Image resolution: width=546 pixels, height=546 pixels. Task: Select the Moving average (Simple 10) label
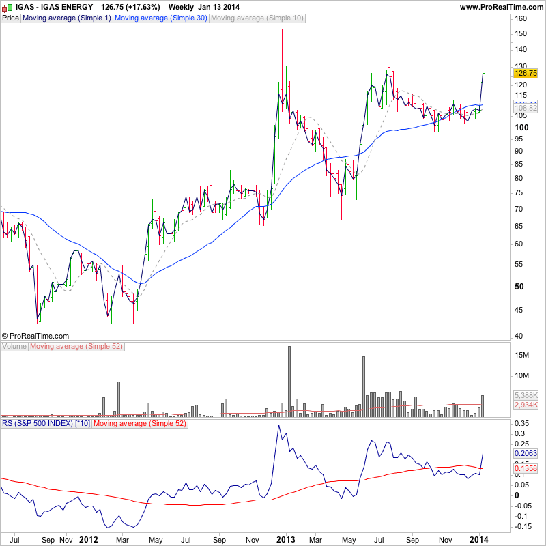257,18
